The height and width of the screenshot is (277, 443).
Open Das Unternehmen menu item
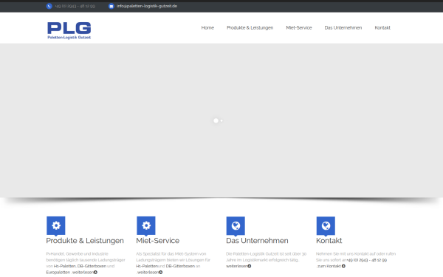click(343, 28)
